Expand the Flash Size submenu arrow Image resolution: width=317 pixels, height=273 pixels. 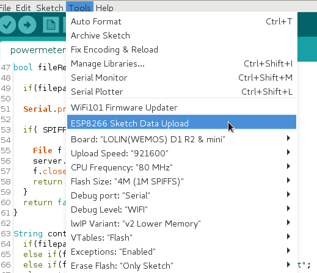click(288, 180)
